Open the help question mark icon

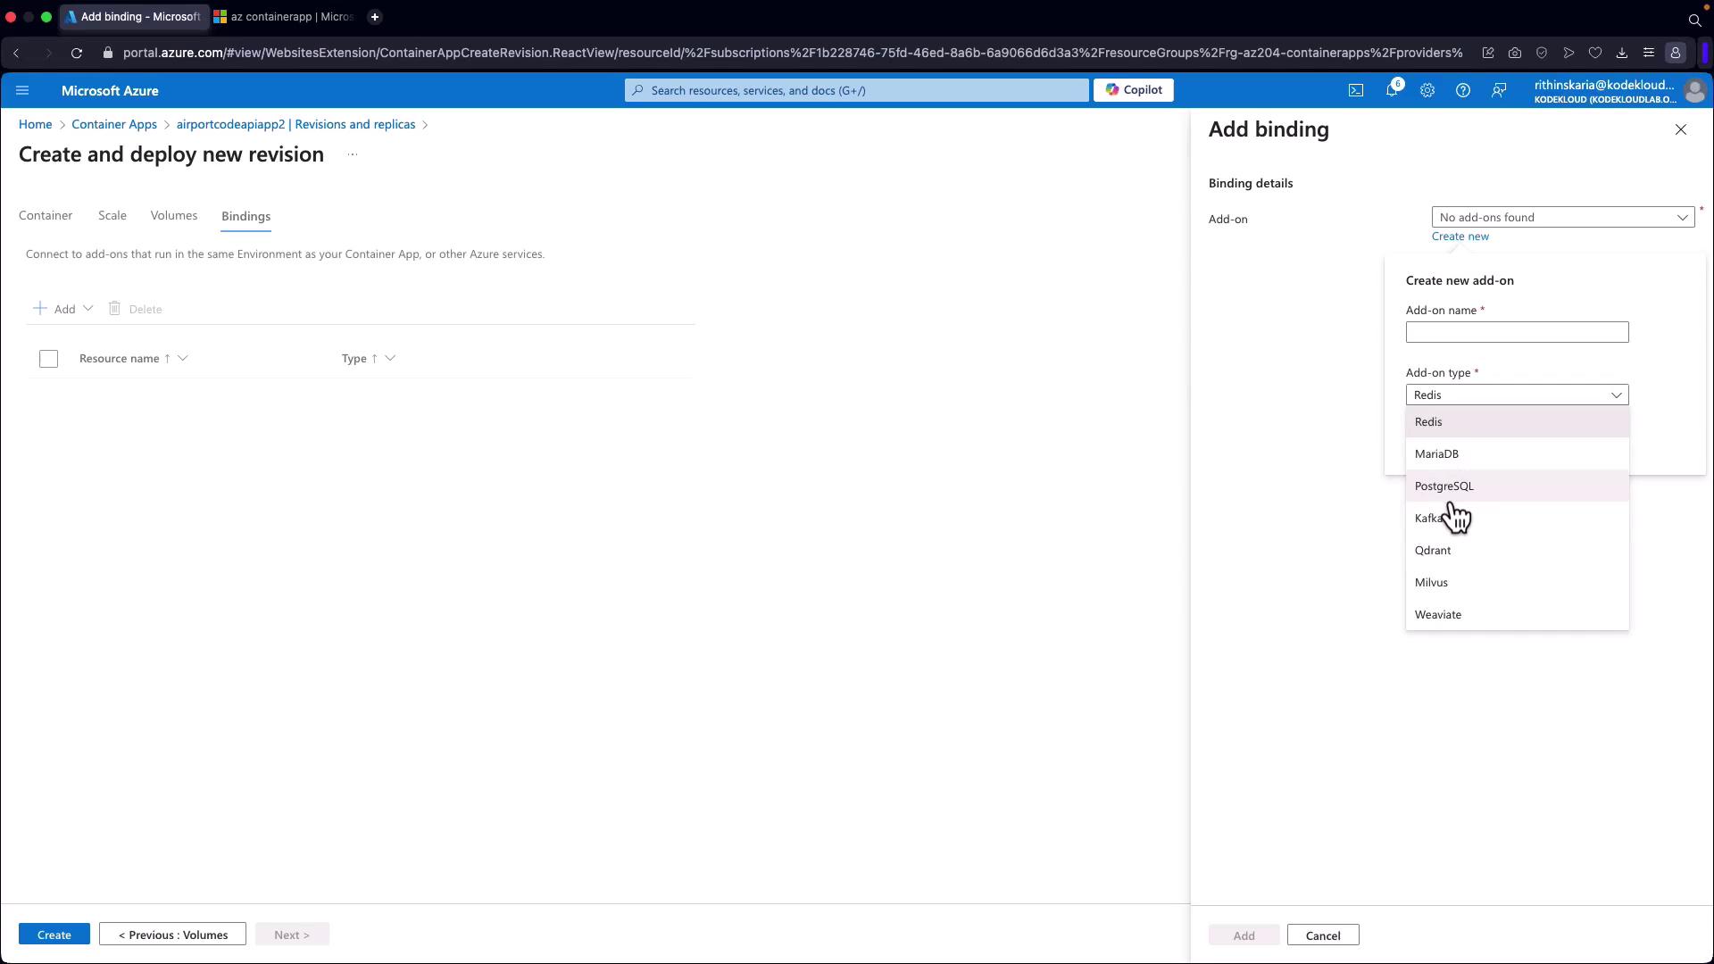(1462, 90)
